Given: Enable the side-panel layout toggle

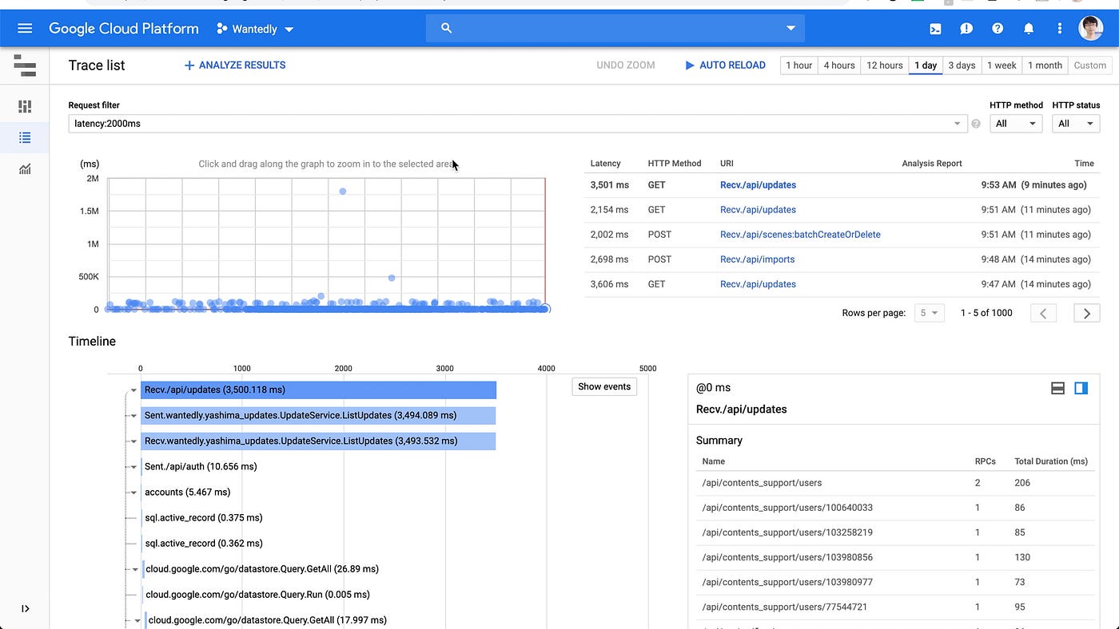Looking at the screenshot, I should pyautogui.click(x=1081, y=388).
